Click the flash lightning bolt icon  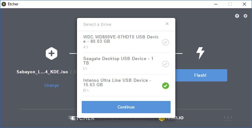[x=200, y=53]
